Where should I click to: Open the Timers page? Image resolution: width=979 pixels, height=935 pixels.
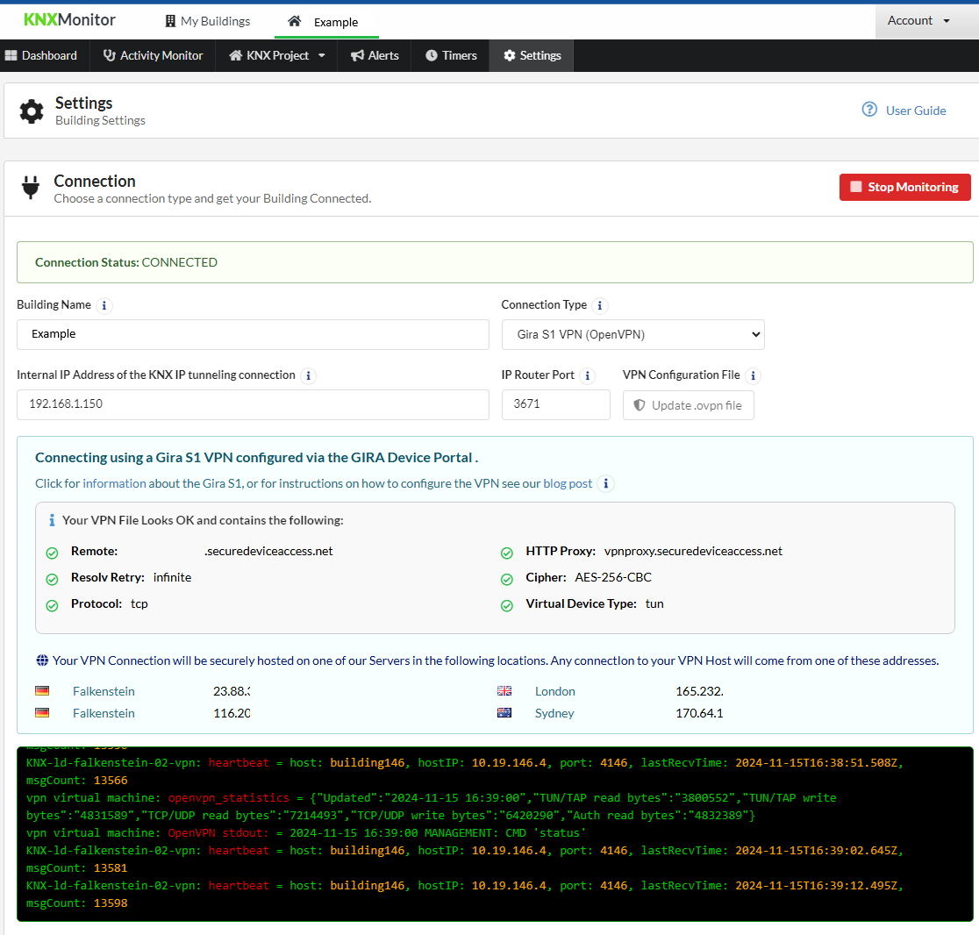[451, 55]
